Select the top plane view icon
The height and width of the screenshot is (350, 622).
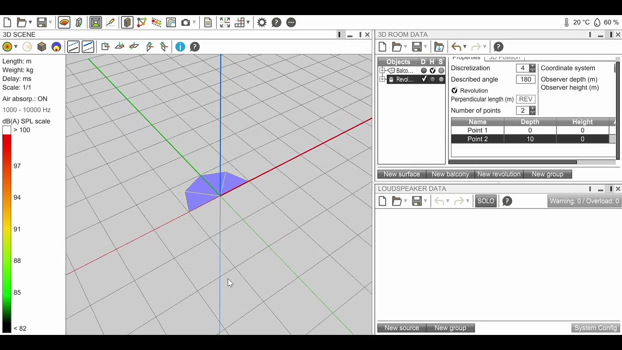point(120,47)
